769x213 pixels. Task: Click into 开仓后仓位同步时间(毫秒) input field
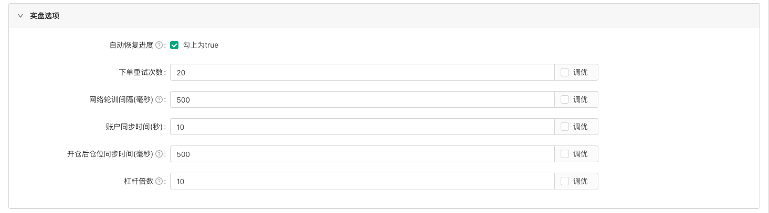362,154
